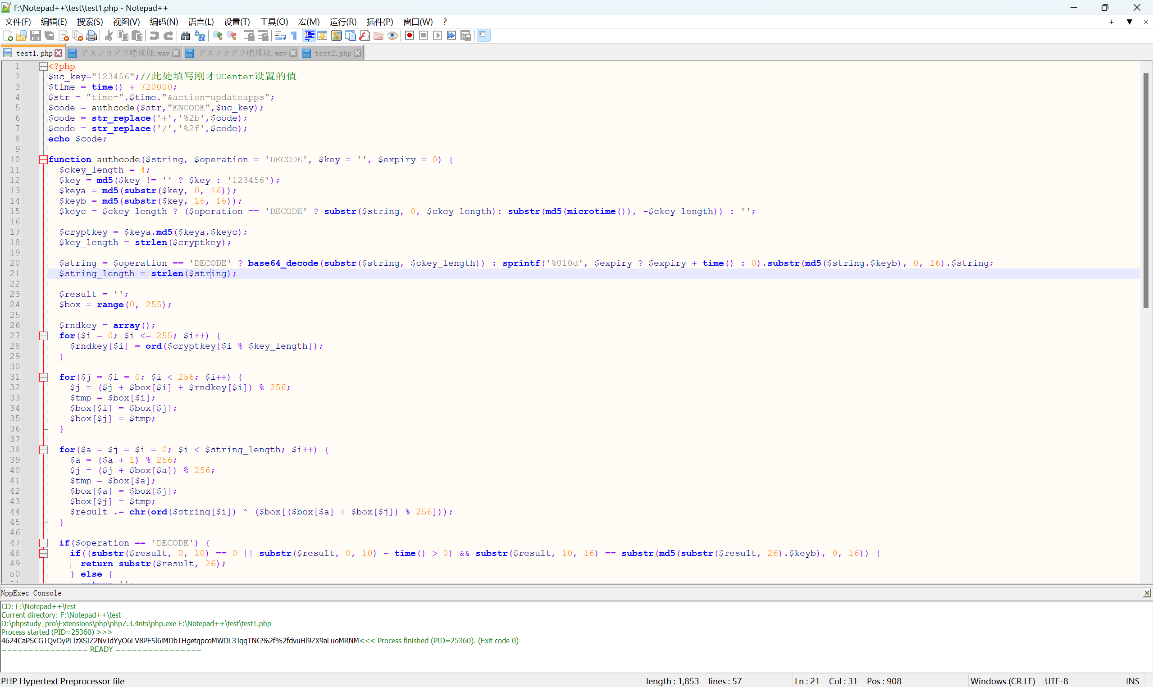Switch to the test2.php tab
This screenshot has height=687, width=1153.
point(333,53)
